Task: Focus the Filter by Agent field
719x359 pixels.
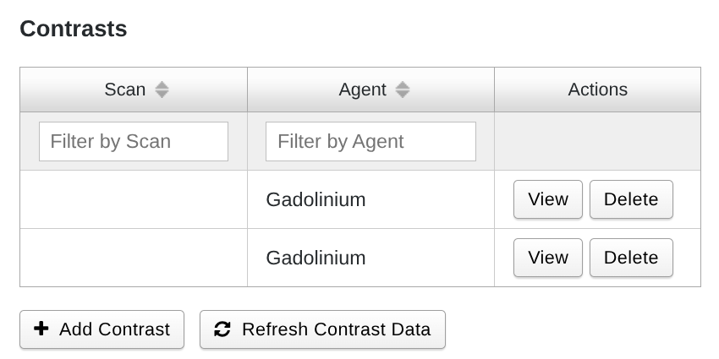Action: click(370, 141)
